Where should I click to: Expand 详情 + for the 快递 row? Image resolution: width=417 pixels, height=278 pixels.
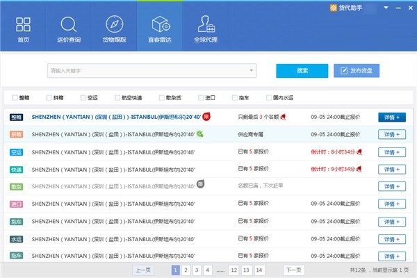(x=392, y=170)
